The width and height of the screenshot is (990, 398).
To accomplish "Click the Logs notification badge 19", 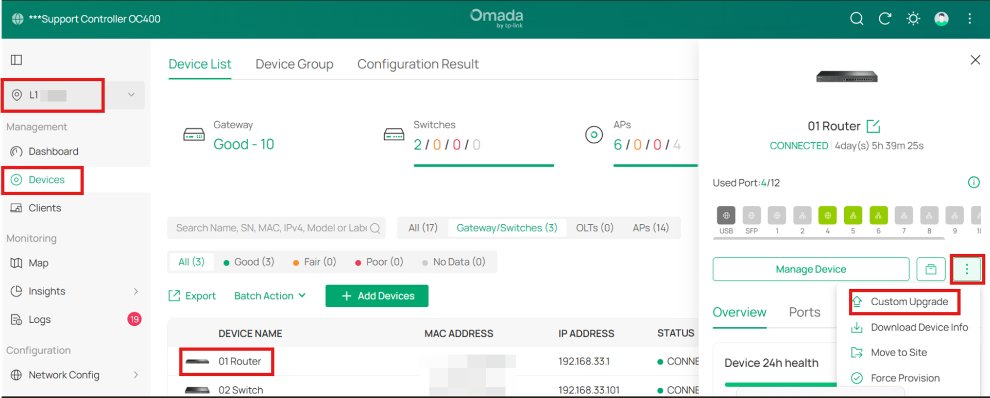I will [134, 319].
